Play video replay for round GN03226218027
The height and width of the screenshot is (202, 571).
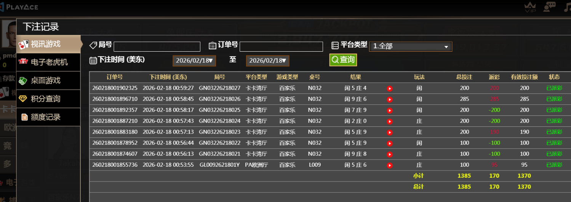tap(390, 88)
